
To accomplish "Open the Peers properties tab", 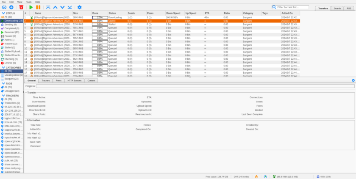I will point(58,80).
